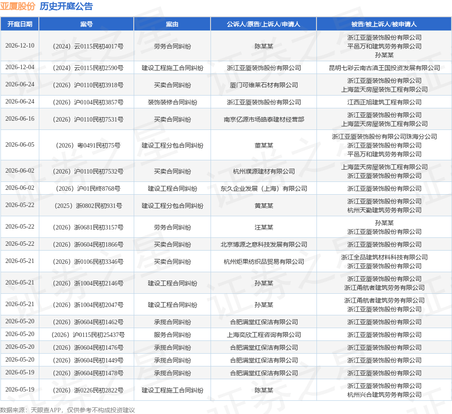Click 服务合同纠纷 case cause cell
Viewport: 452px width, 414px height.
[173, 335]
